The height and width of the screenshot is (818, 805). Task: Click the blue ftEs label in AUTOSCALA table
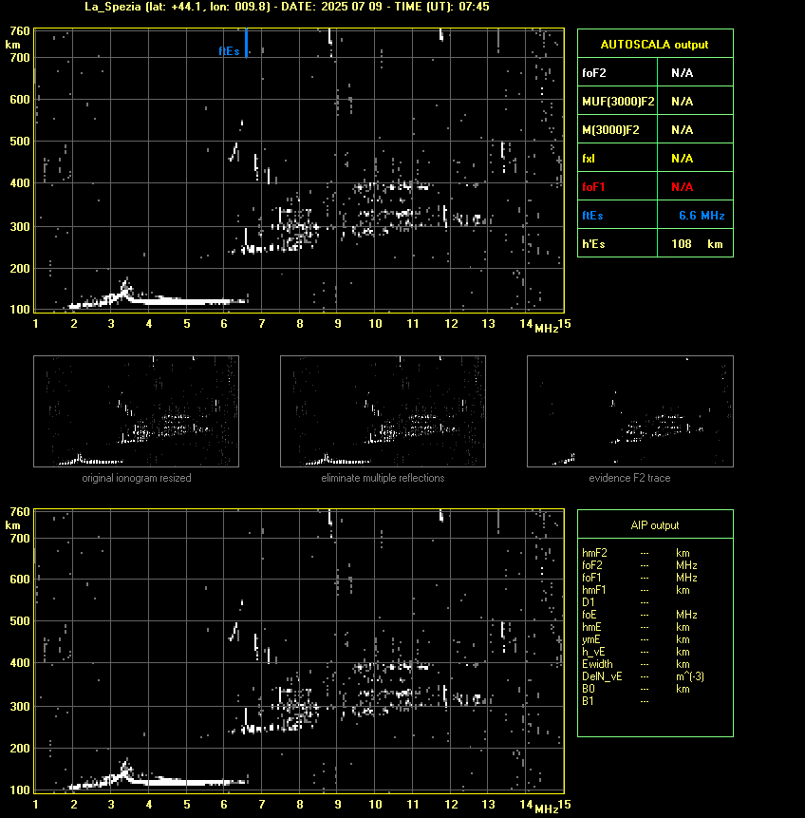pos(592,216)
